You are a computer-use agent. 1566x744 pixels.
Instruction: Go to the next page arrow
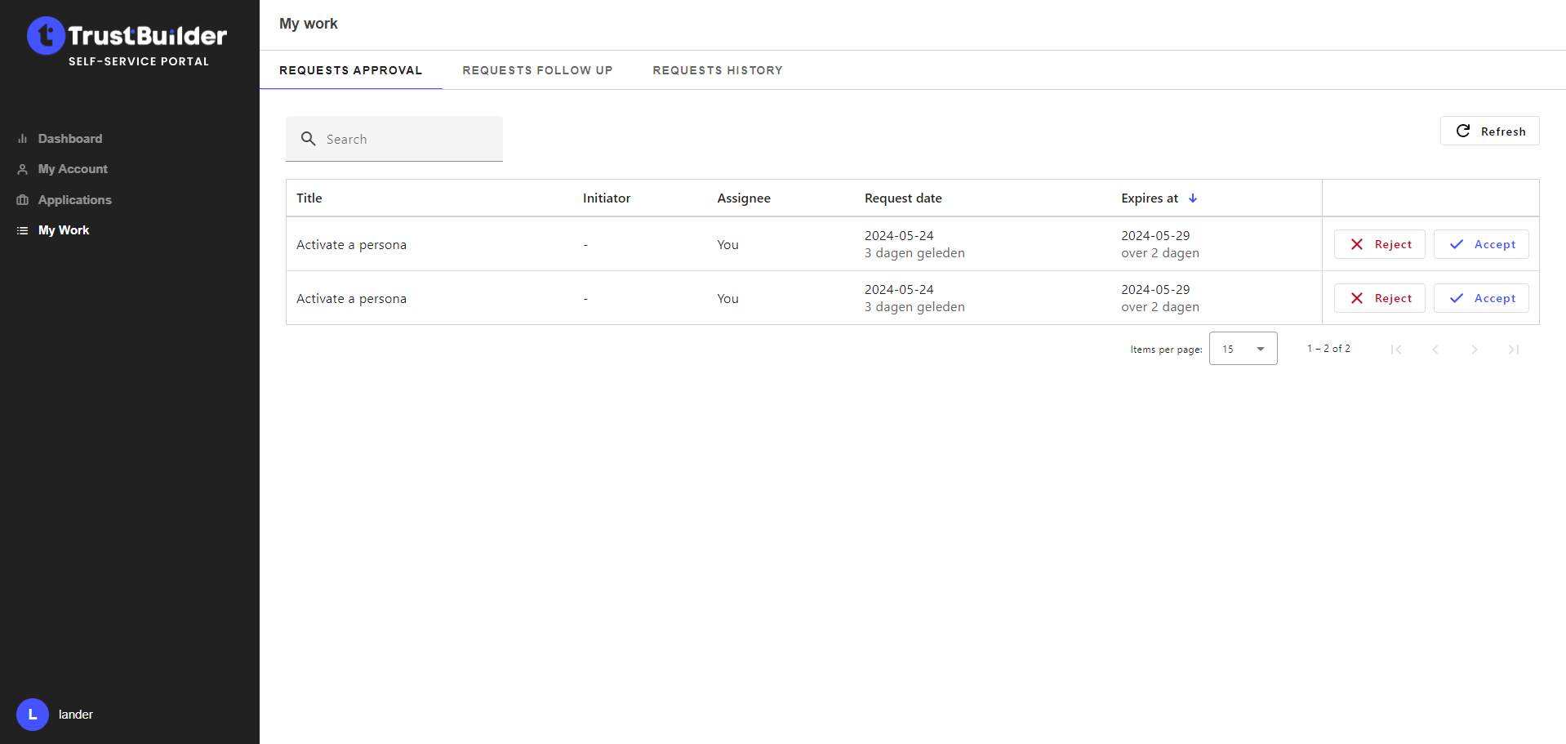[x=1474, y=350]
